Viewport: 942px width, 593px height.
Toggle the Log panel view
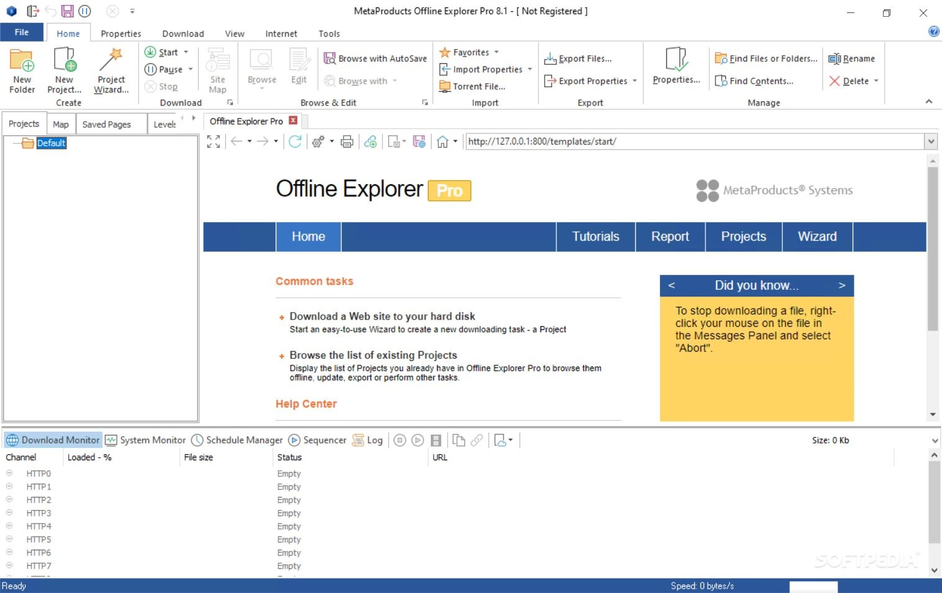[368, 440]
